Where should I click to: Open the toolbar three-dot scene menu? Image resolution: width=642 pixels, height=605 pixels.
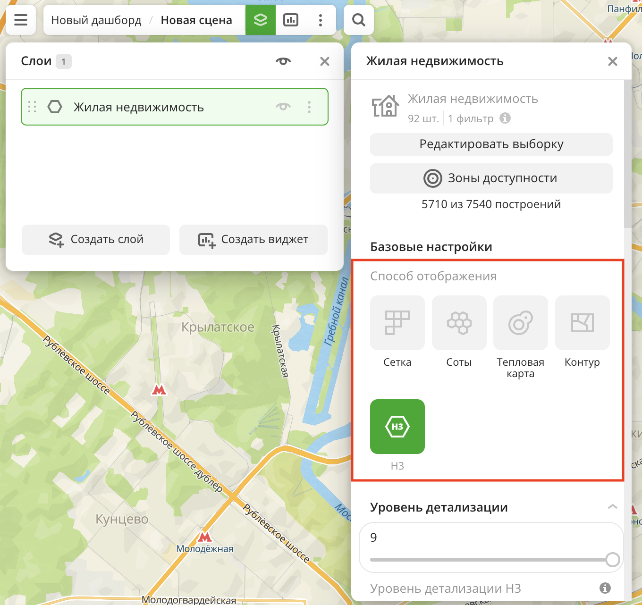(321, 20)
